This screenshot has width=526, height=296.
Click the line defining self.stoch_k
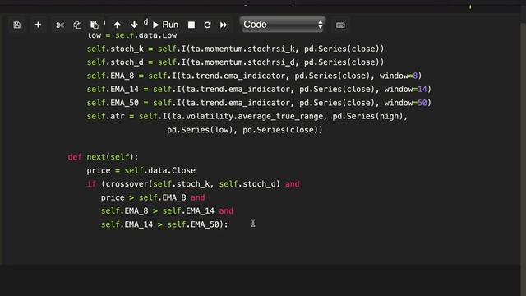[235, 49]
